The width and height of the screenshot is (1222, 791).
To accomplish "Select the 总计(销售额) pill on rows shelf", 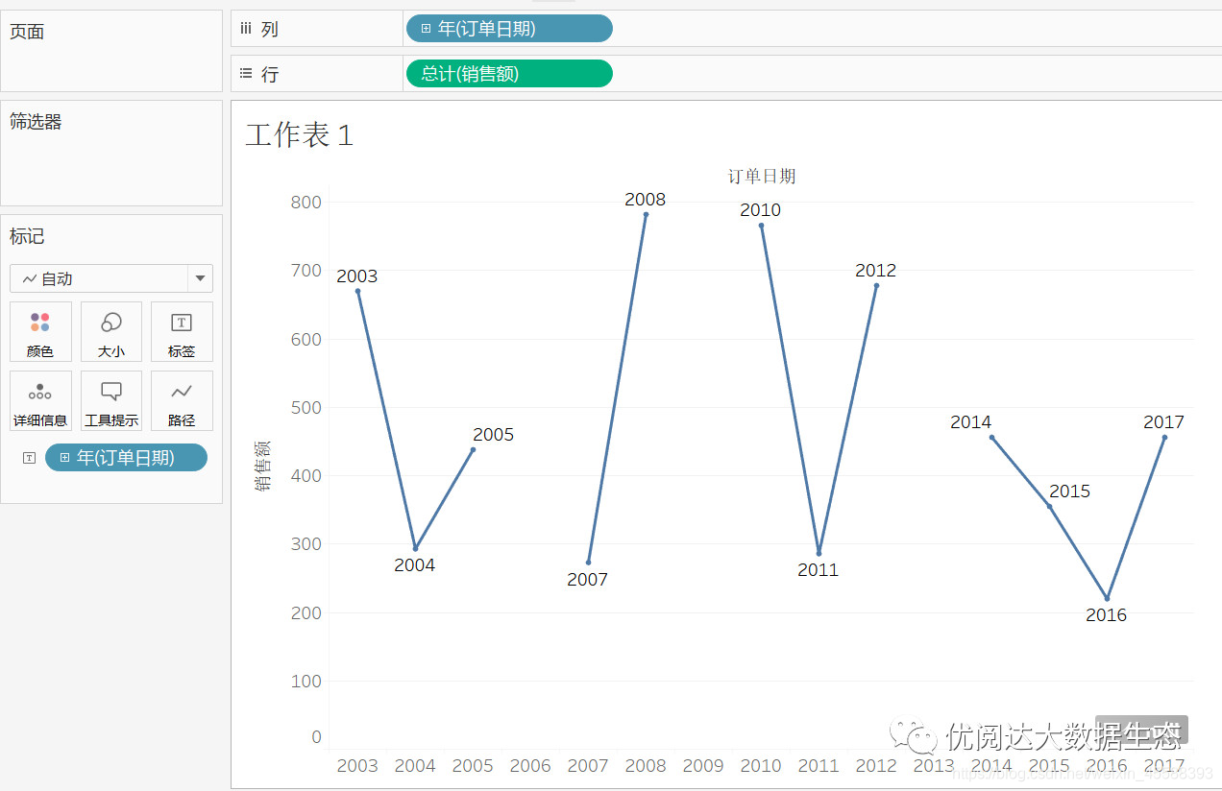I will tap(509, 73).
